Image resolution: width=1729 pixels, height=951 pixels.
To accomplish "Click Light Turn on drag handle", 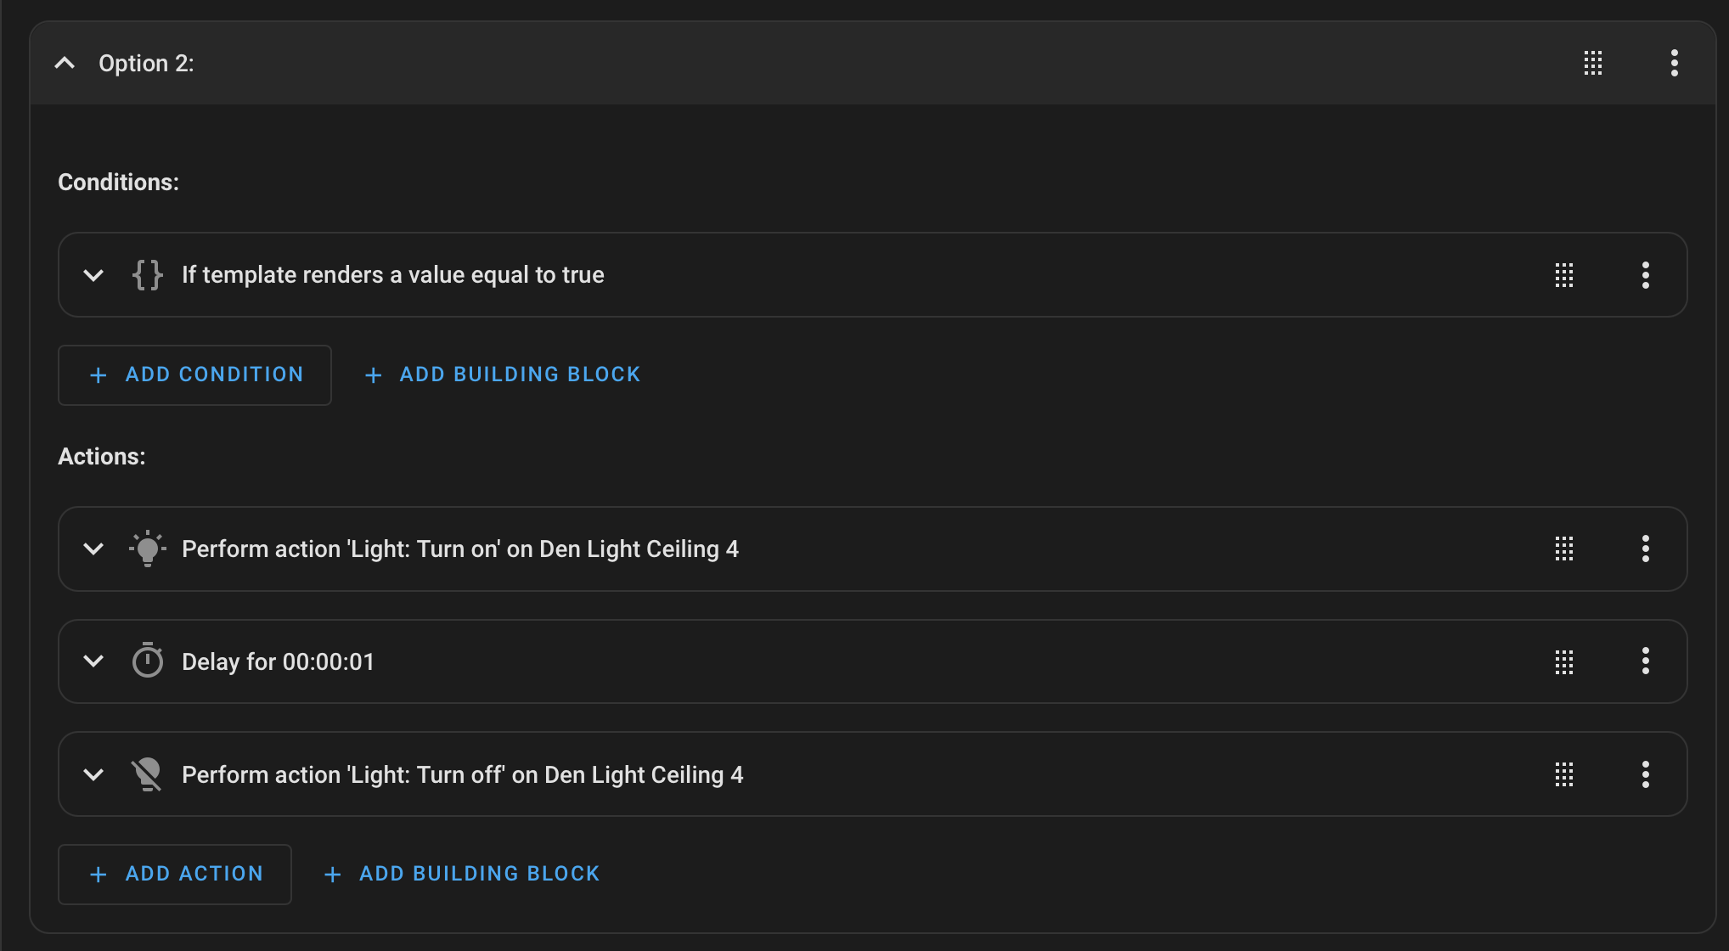I will coord(1564,549).
